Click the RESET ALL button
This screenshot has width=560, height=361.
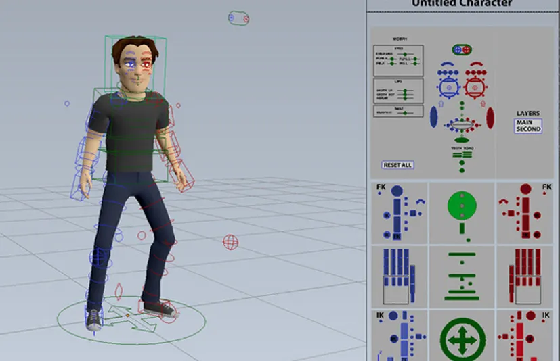point(397,165)
